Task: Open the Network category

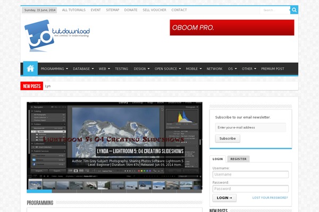Action: [x=214, y=69]
